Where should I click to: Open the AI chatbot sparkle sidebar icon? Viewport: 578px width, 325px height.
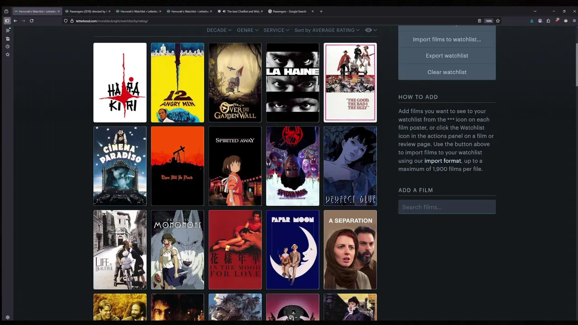point(7,30)
